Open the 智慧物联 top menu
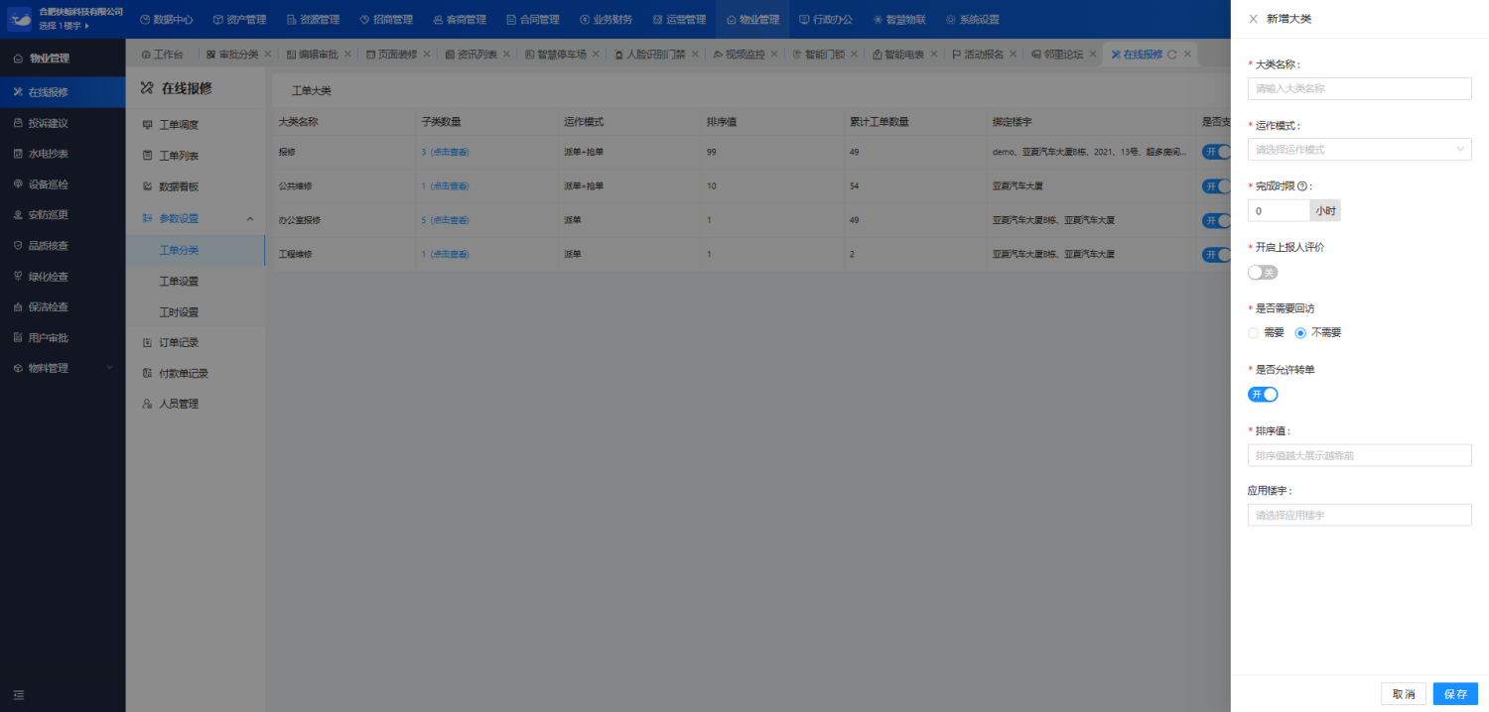Image resolution: width=1489 pixels, height=712 pixels. (899, 19)
